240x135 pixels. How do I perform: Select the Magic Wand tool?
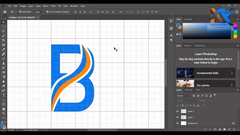pos(3,36)
